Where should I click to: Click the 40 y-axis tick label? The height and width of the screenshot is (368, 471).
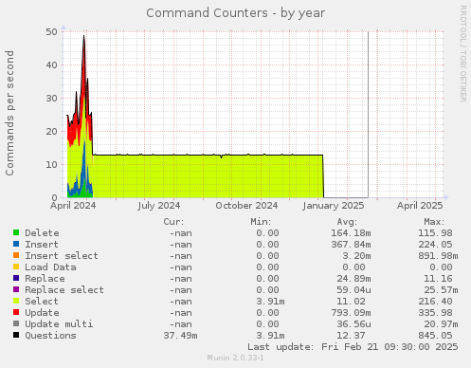(x=51, y=64)
